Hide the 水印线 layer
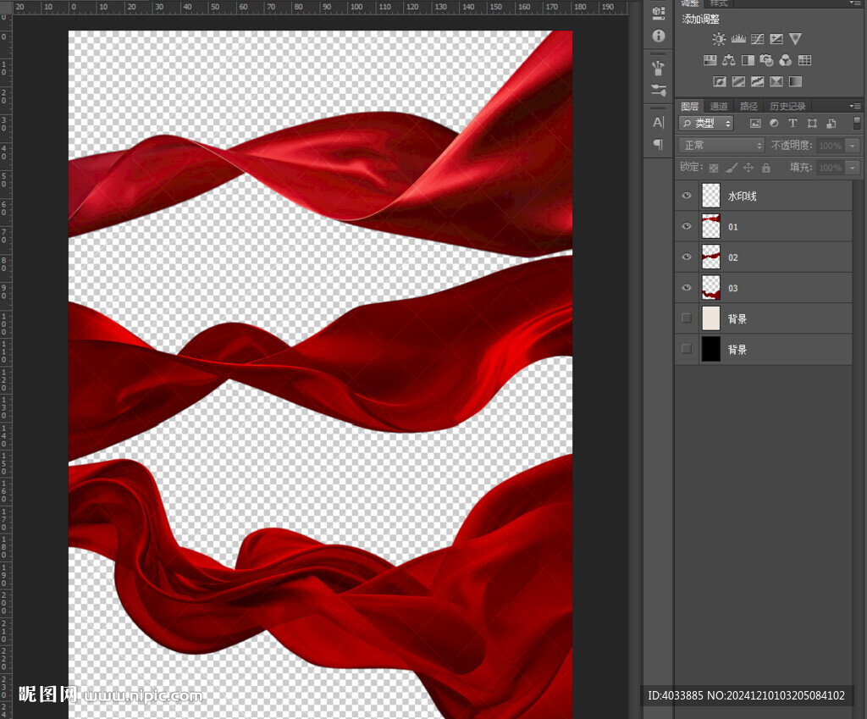This screenshot has width=867, height=719. pyautogui.click(x=687, y=196)
